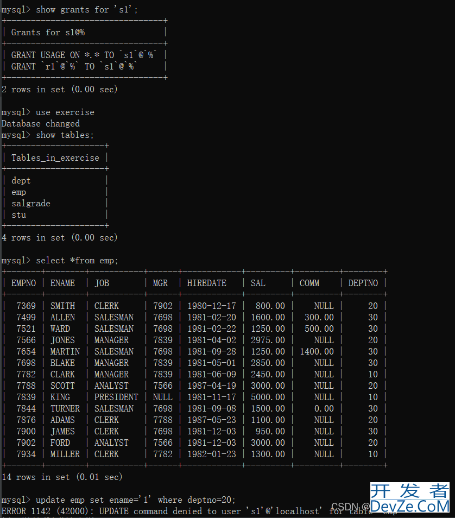Click the 'show tables;' command
This screenshot has height=518, width=455.
click(65, 135)
